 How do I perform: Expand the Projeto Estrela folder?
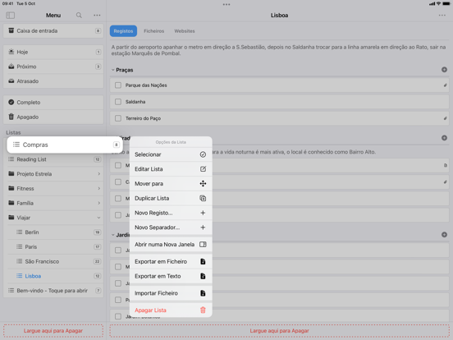pyautogui.click(x=98, y=174)
